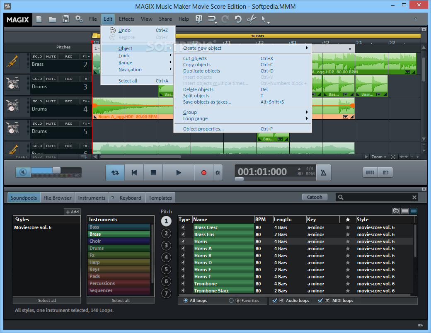Save project with floppy disk icon

(x=66, y=19)
